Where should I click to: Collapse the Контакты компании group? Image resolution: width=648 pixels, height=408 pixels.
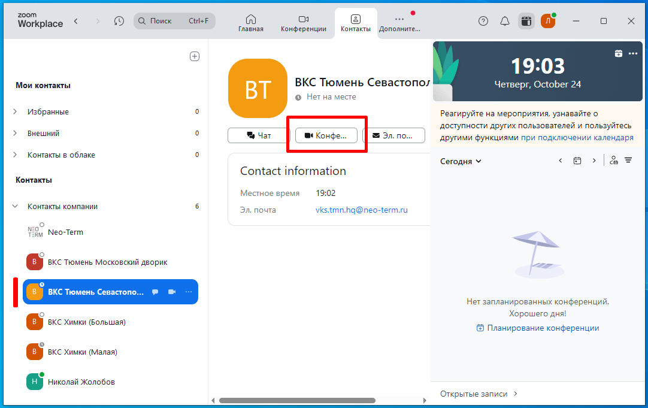[x=16, y=206]
